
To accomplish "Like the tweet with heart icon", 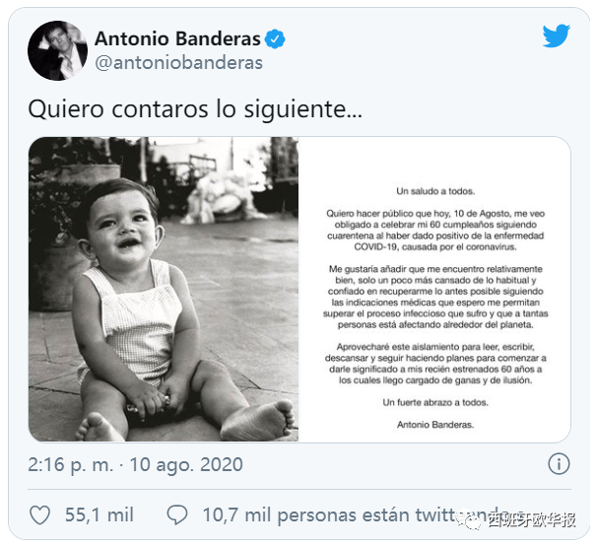I will click(39, 515).
